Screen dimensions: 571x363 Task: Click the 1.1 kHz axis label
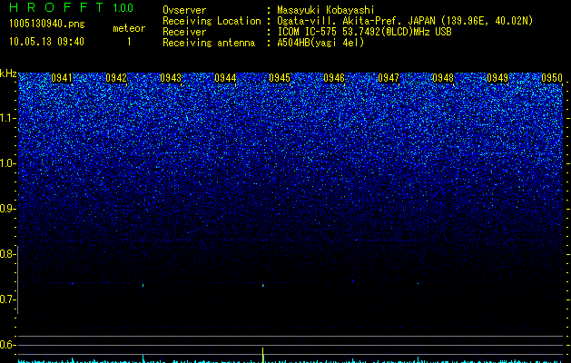[8, 118]
